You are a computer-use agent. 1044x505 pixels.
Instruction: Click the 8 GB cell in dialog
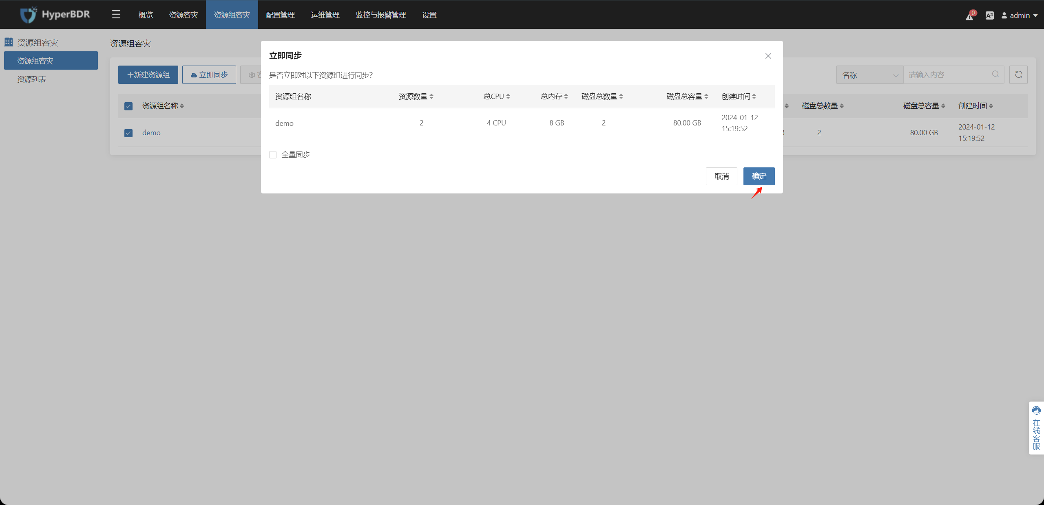point(557,123)
